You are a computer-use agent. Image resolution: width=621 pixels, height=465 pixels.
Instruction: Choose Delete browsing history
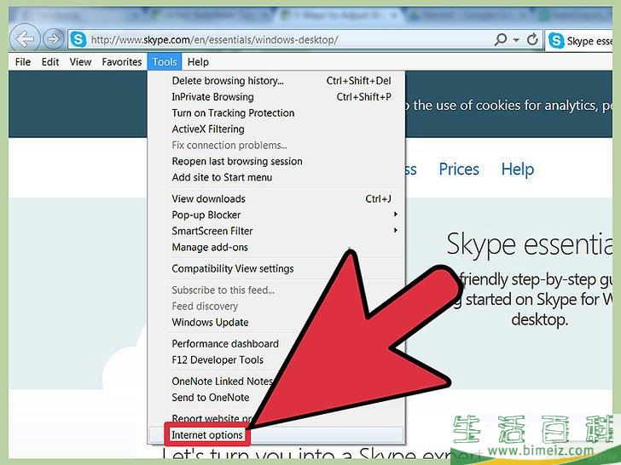tap(277, 81)
